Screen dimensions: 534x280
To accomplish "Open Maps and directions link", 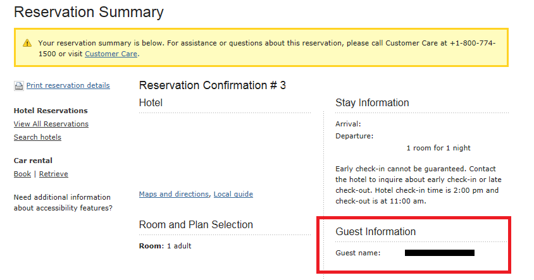I will tap(174, 194).
